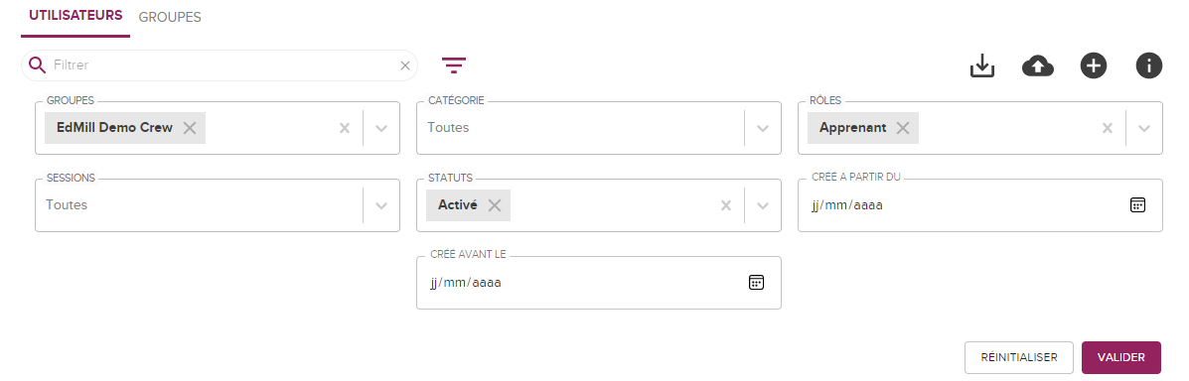Expand the Sessions dropdown
1189x381 pixels.
[x=381, y=205]
